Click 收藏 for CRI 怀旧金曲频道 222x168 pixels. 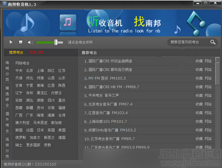[x=199, y=61]
